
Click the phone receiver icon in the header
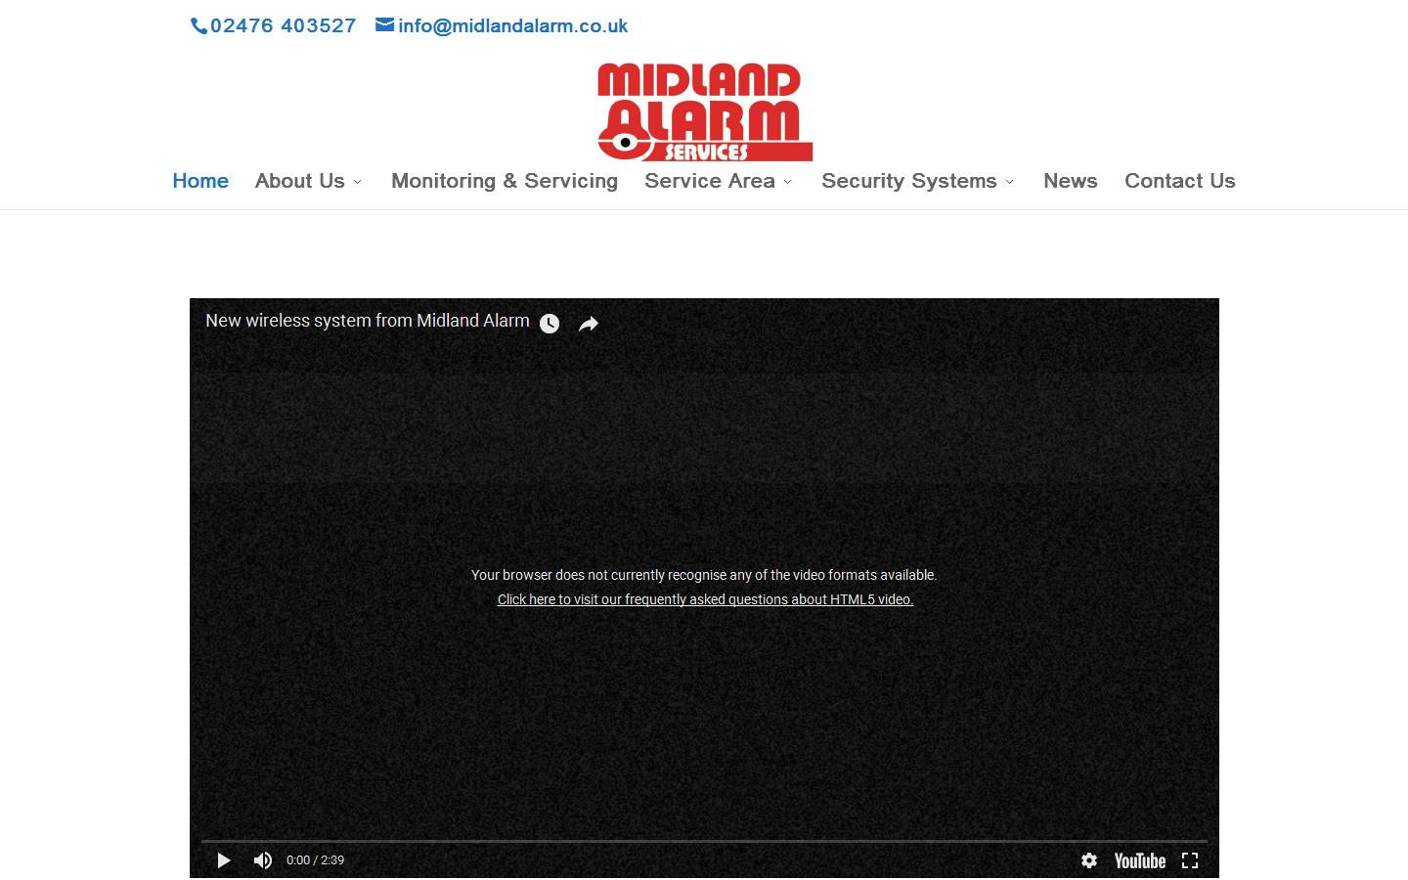(x=198, y=25)
